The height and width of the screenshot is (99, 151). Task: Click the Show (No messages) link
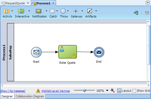coord(13,91)
